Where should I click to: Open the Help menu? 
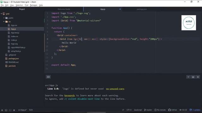(x=41, y=5)
